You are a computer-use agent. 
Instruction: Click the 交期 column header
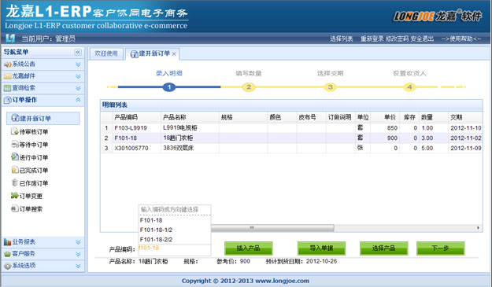(465, 117)
